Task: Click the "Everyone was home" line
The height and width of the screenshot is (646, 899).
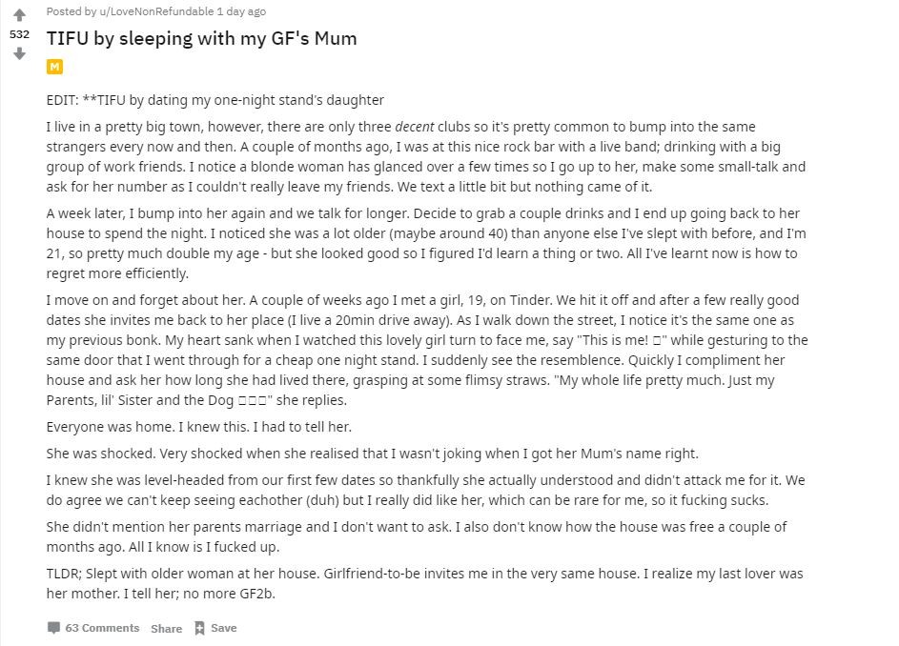Action: click(199, 427)
